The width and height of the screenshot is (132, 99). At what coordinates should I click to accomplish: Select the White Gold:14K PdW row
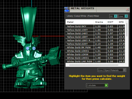[95, 61]
